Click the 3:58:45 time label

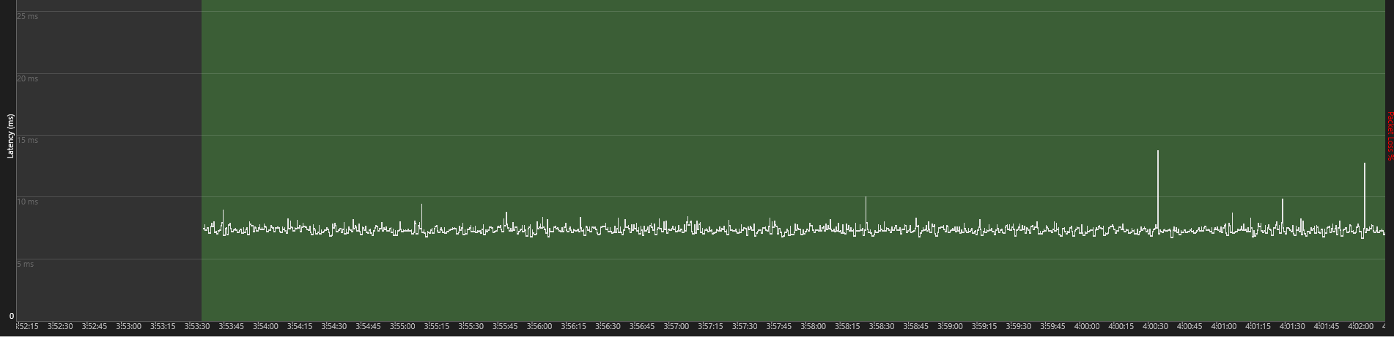click(x=915, y=326)
